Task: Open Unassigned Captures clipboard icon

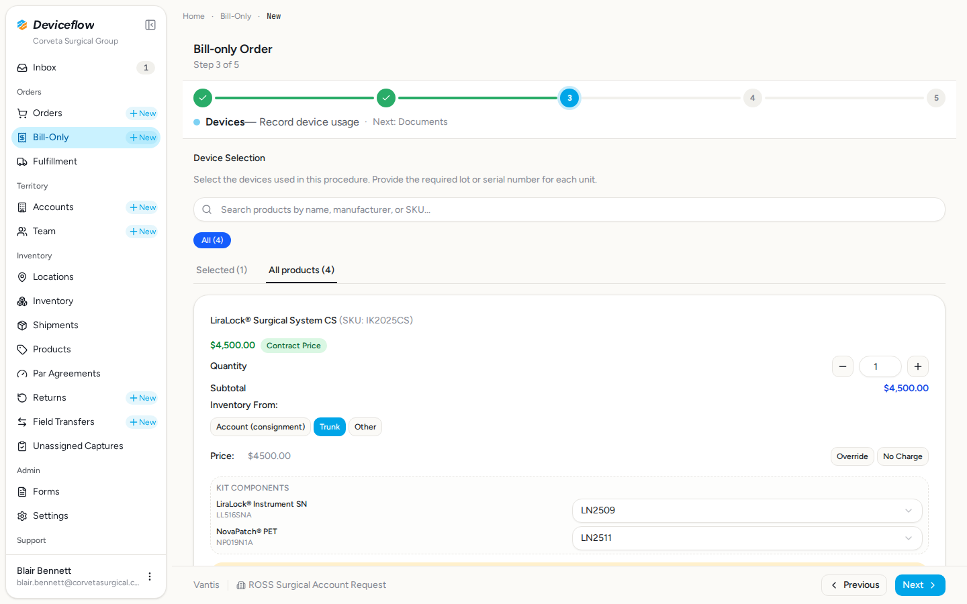Action: 22,446
